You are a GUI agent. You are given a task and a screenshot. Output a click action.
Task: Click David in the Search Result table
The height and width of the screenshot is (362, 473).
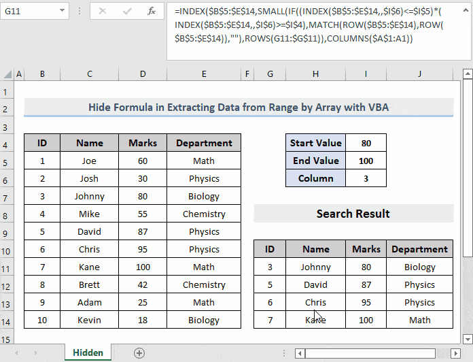[x=315, y=284]
